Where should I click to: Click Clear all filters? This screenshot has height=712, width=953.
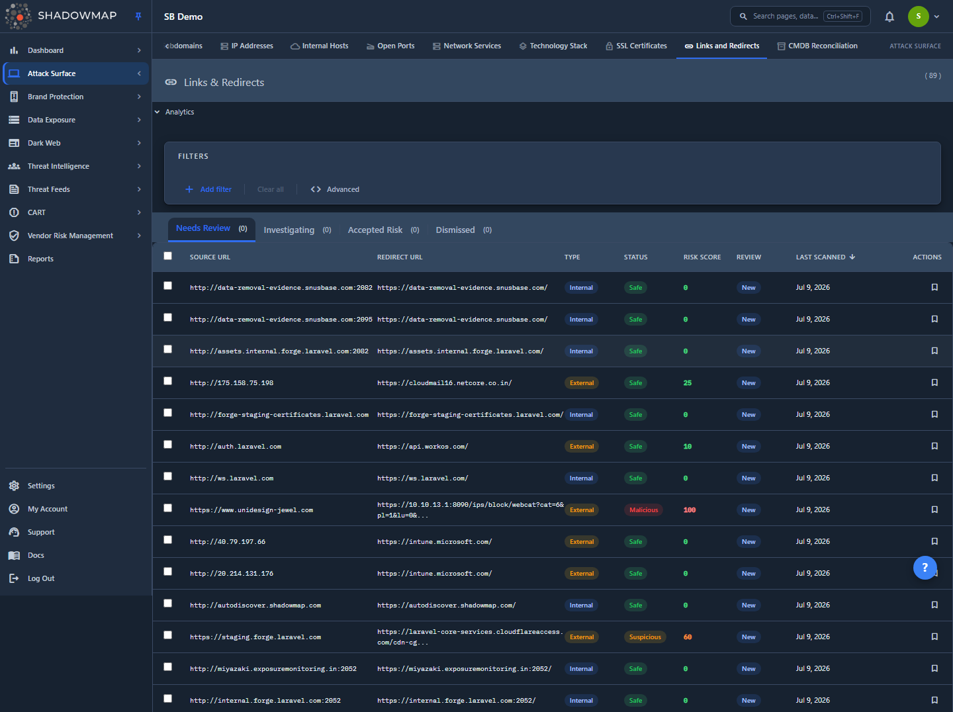pos(271,189)
